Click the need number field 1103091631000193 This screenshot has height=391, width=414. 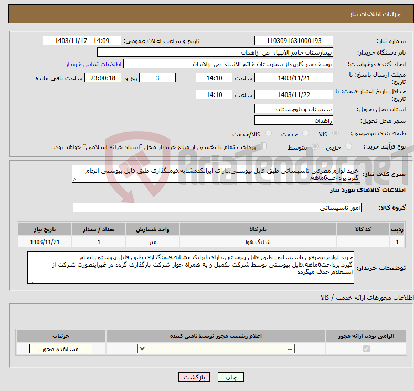(294, 40)
